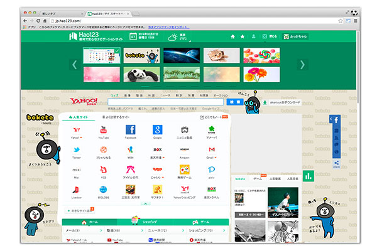Select the bokete tab in right panel
The width and height of the screenshot is (377, 251).
(240, 179)
